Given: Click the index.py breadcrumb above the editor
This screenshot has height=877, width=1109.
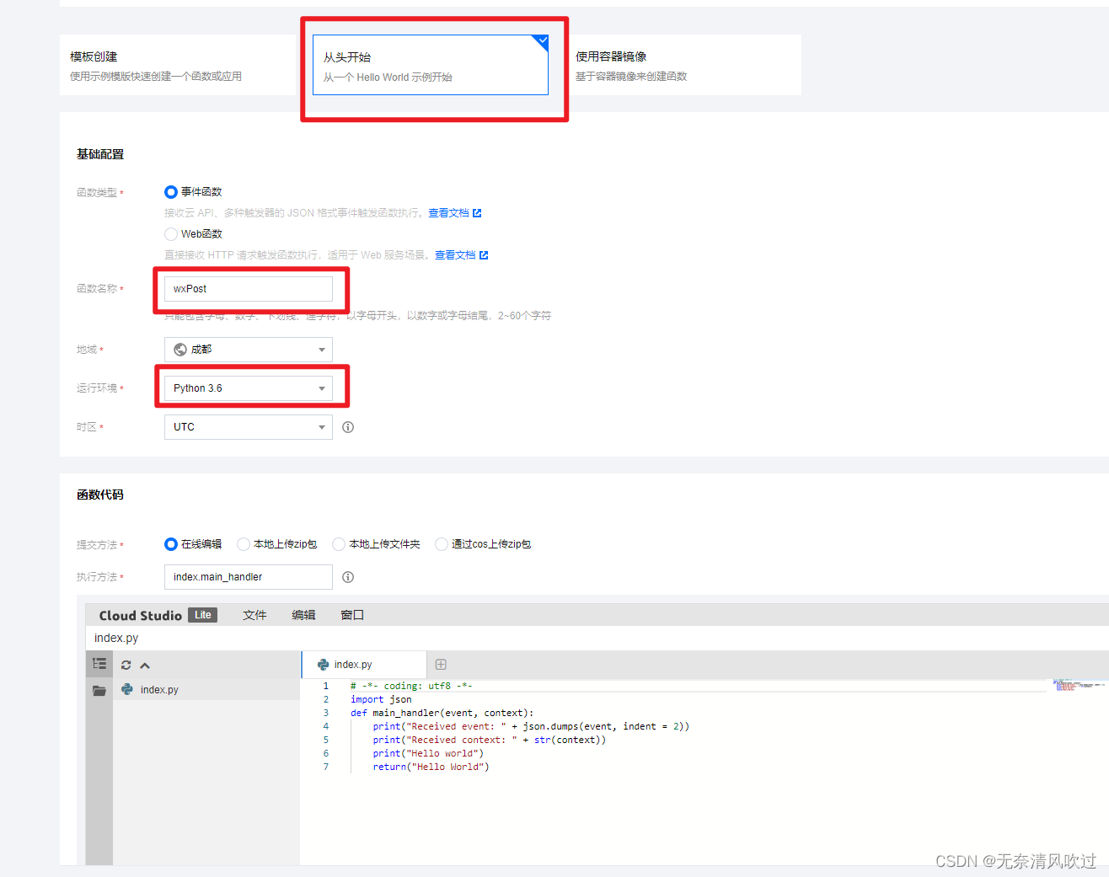Looking at the screenshot, I should tap(116, 639).
